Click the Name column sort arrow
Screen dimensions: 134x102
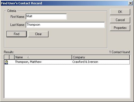pyautogui.click(x=29, y=57)
